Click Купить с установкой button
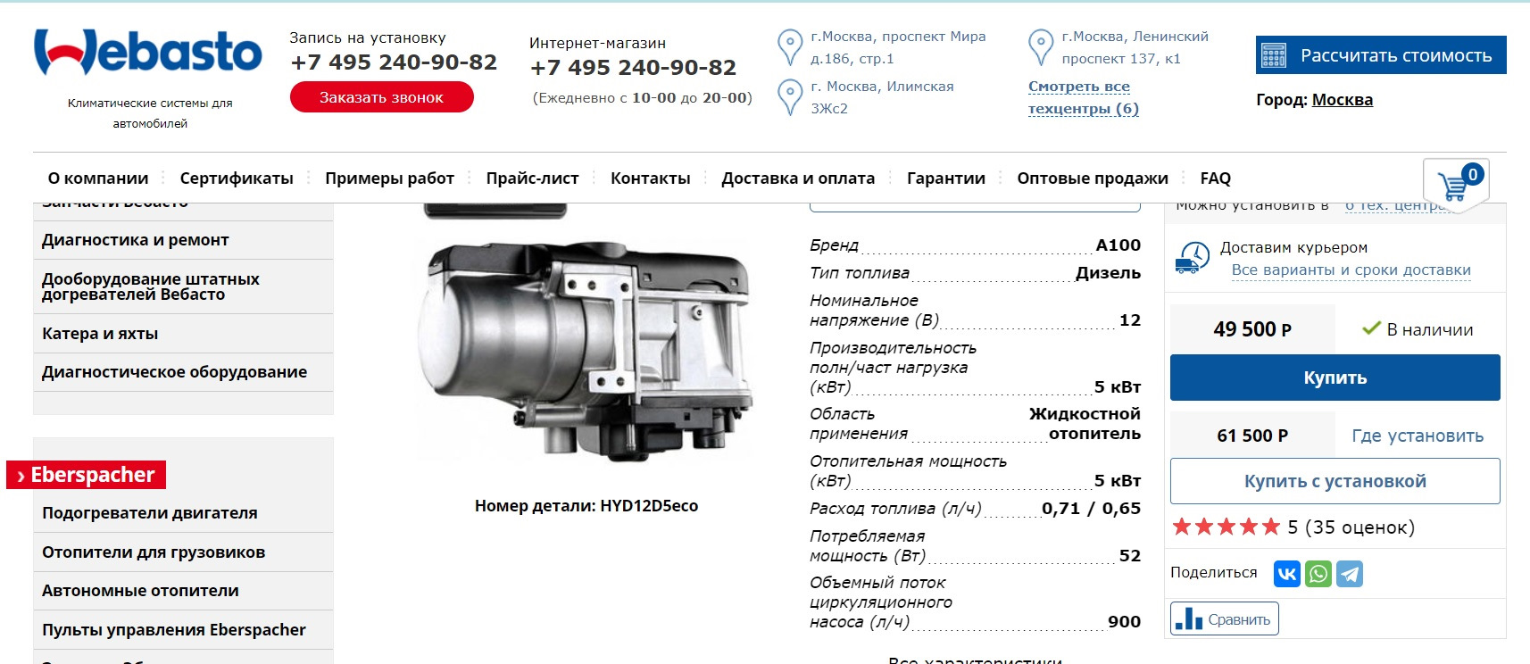Viewport: 1530px width, 664px height. (1335, 481)
